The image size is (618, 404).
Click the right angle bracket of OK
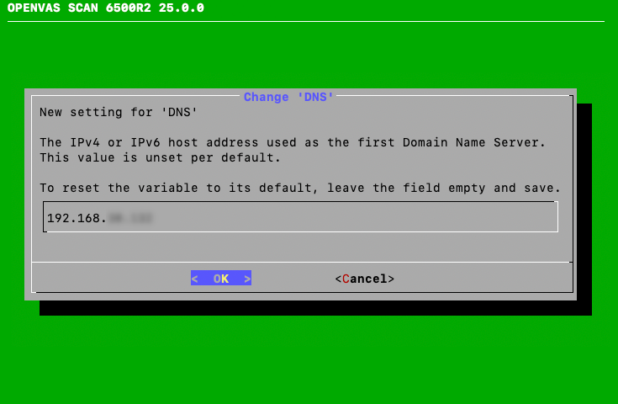pyautogui.click(x=247, y=279)
